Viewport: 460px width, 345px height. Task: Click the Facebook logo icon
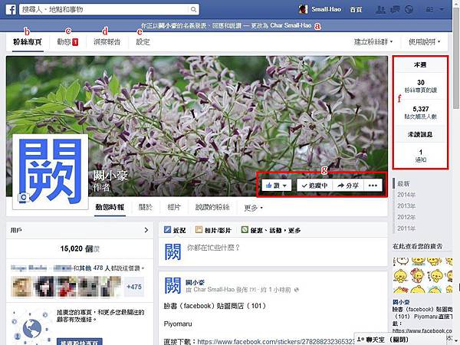[11, 10]
